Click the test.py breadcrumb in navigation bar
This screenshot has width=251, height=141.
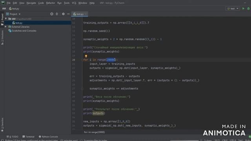pos(14,9)
